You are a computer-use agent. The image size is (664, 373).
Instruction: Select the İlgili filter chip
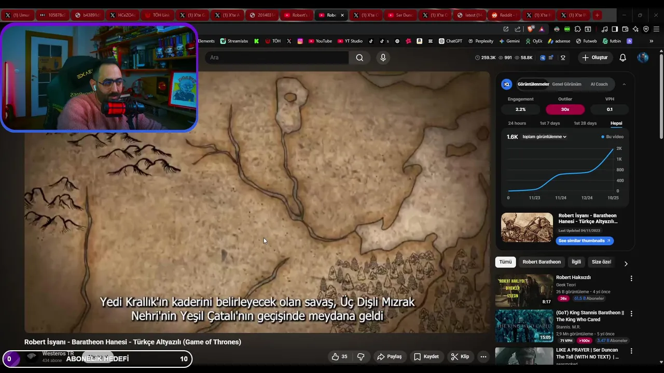point(576,262)
